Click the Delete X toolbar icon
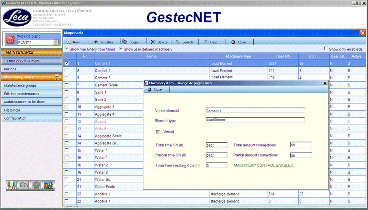The image size is (368, 210). (153, 42)
